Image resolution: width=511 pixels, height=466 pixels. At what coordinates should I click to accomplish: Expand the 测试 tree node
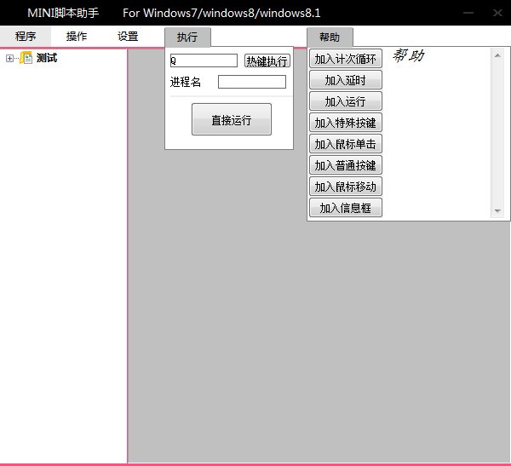pos(9,59)
